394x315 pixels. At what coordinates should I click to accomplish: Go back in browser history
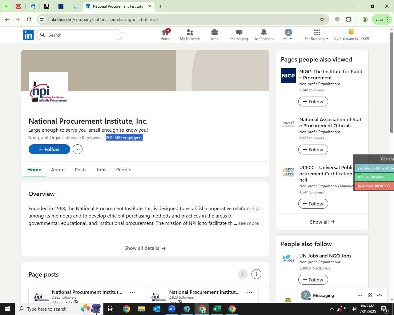[x=7, y=19]
